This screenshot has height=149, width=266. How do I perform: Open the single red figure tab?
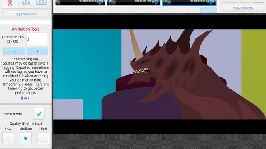[x=10, y=3]
